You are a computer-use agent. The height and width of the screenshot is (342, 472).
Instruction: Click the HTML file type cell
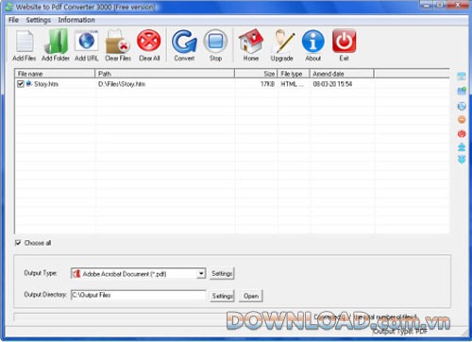(292, 84)
